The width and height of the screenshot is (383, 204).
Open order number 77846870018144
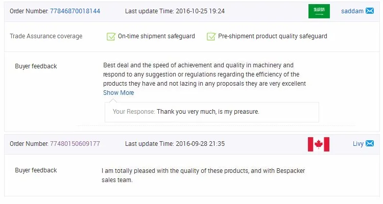[75, 11]
